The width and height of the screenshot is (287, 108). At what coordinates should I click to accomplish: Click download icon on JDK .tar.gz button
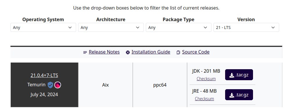(232, 75)
